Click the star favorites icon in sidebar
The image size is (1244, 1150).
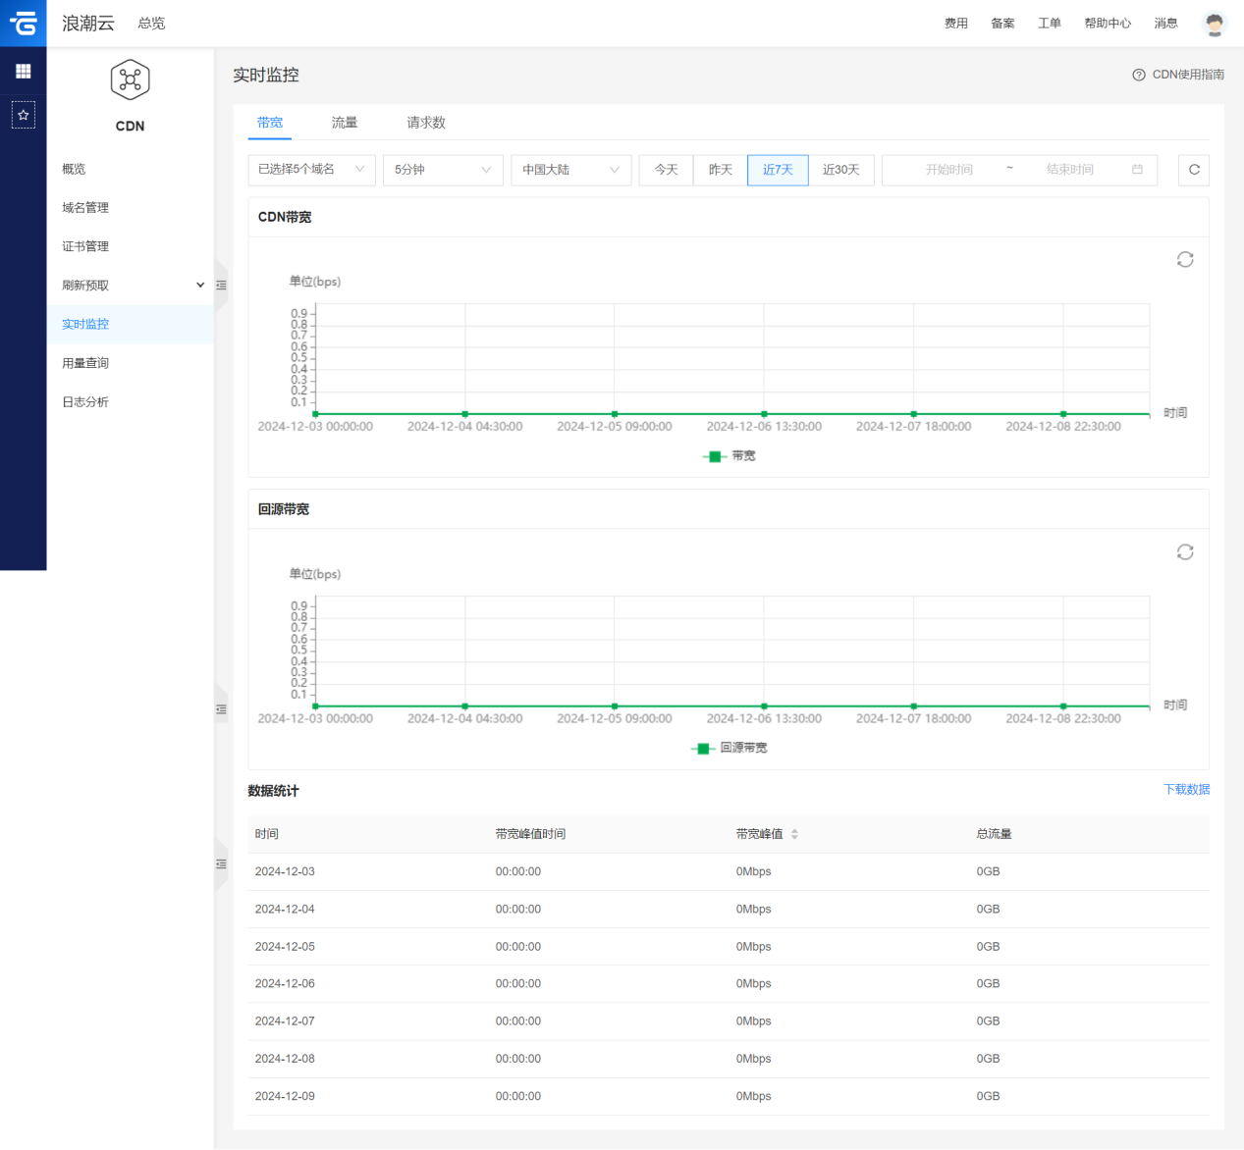tap(24, 115)
